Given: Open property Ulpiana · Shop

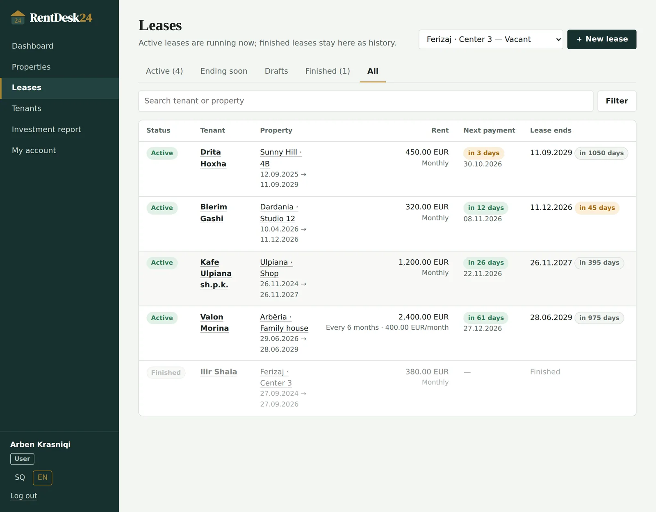Looking at the screenshot, I should (x=276, y=268).
